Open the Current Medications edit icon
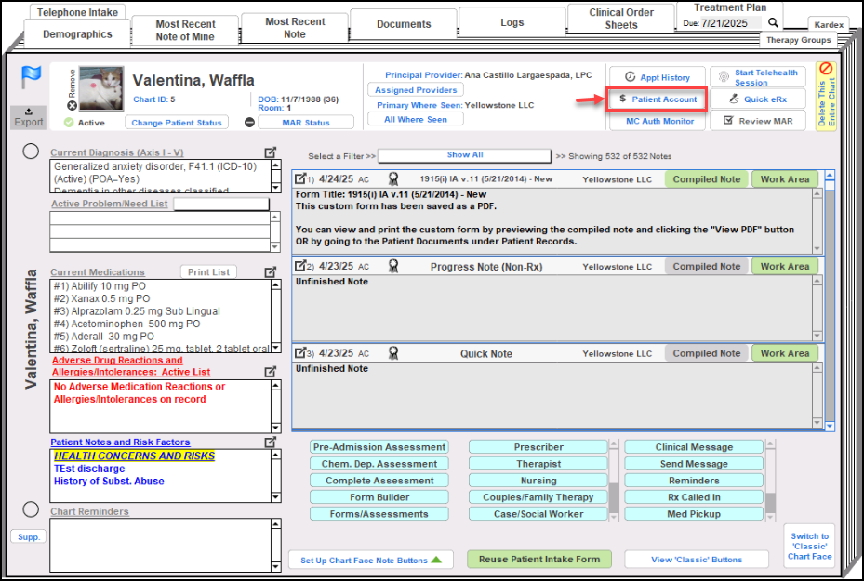 [271, 272]
